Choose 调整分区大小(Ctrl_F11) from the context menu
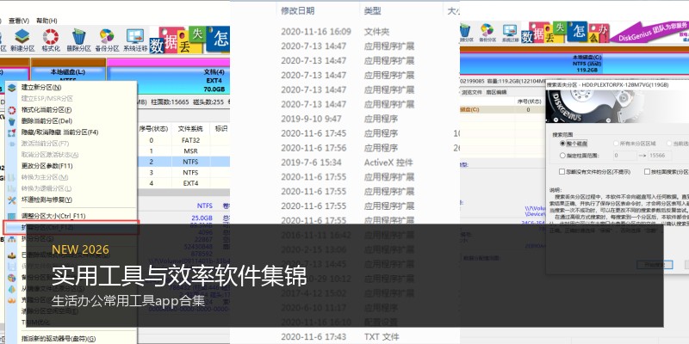689x344 pixels. click(x=53, y=216)
